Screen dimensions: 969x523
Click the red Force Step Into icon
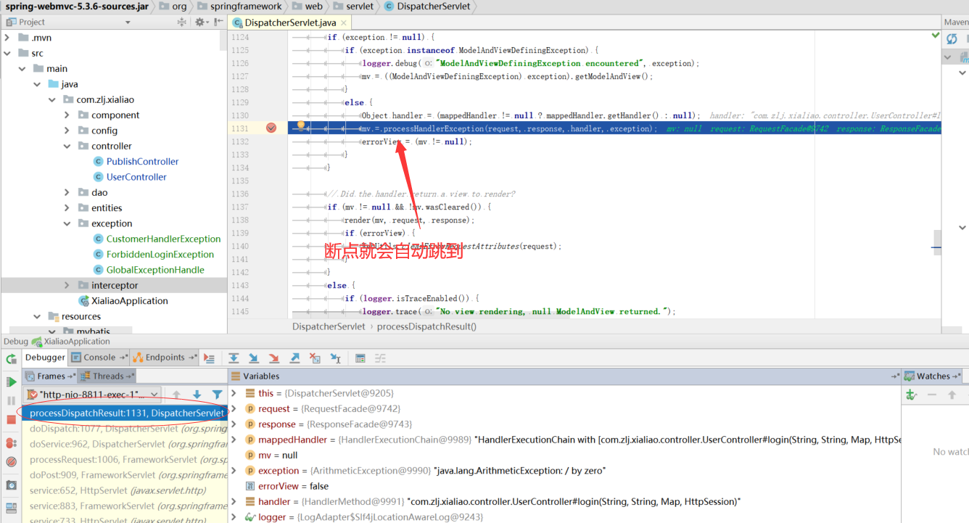click(274, 358)
